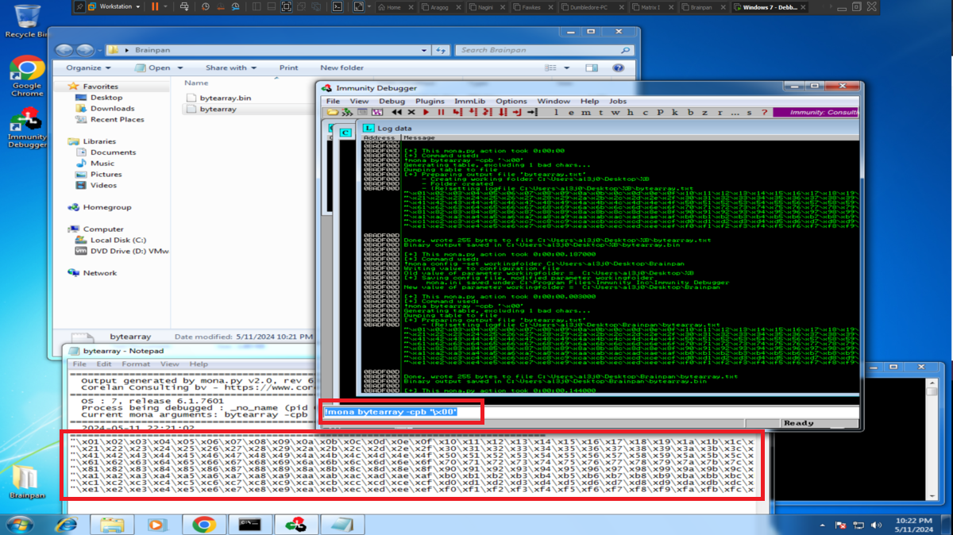Show Patches with 'P' toolbar button
This screenshot has height=535, width=953.
click(x=660, y=112)
